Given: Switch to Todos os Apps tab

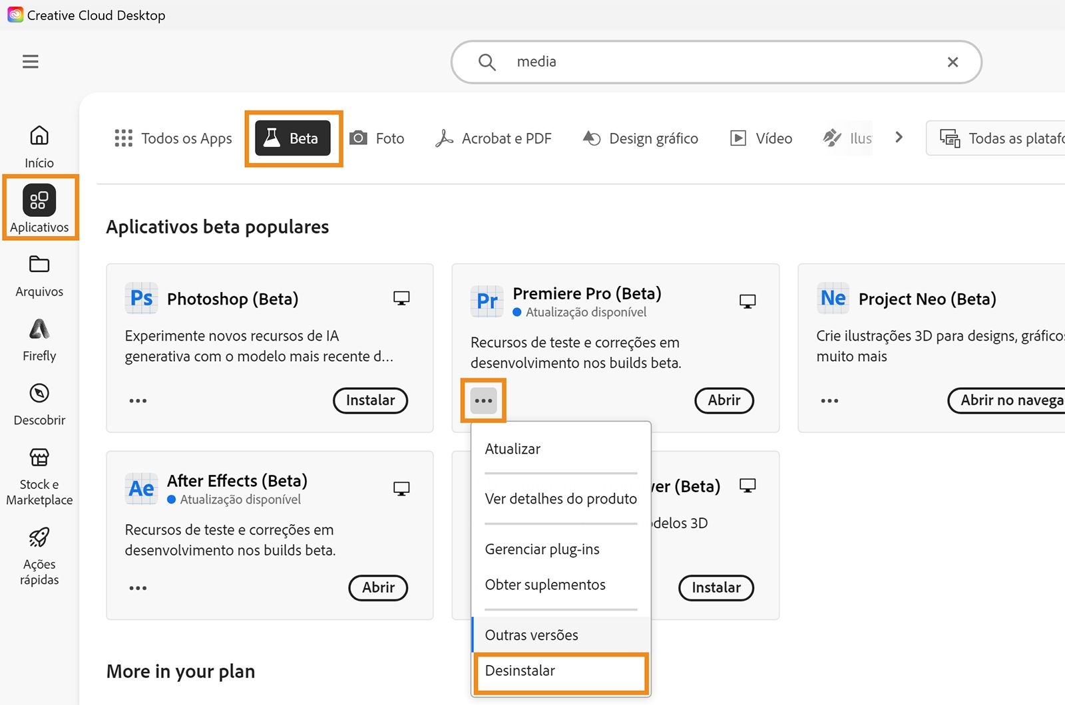Looking at the screenshot, I should pos(173,138).
